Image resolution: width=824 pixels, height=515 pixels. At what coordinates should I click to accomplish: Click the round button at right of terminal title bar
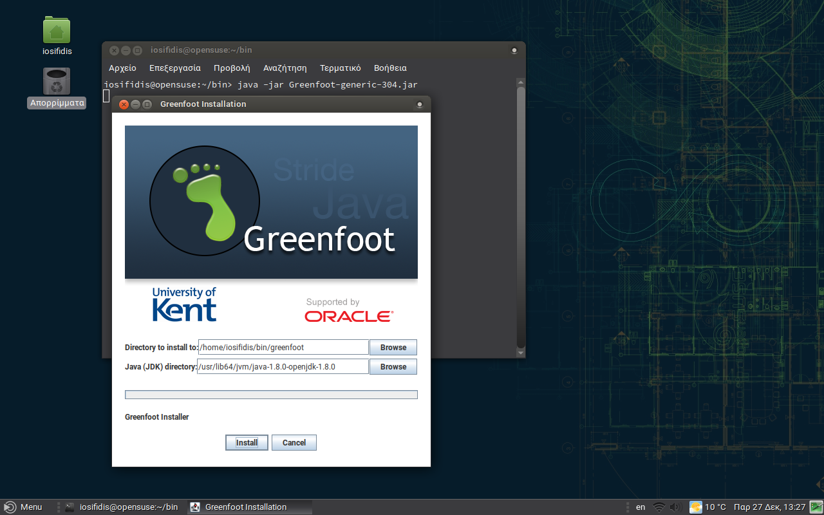tap(514, 50)
